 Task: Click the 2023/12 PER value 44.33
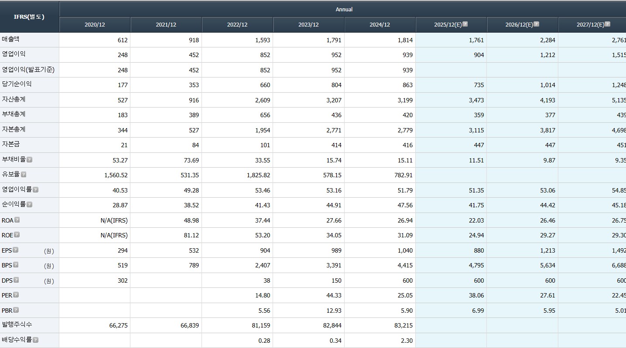[x=334, y=295]
